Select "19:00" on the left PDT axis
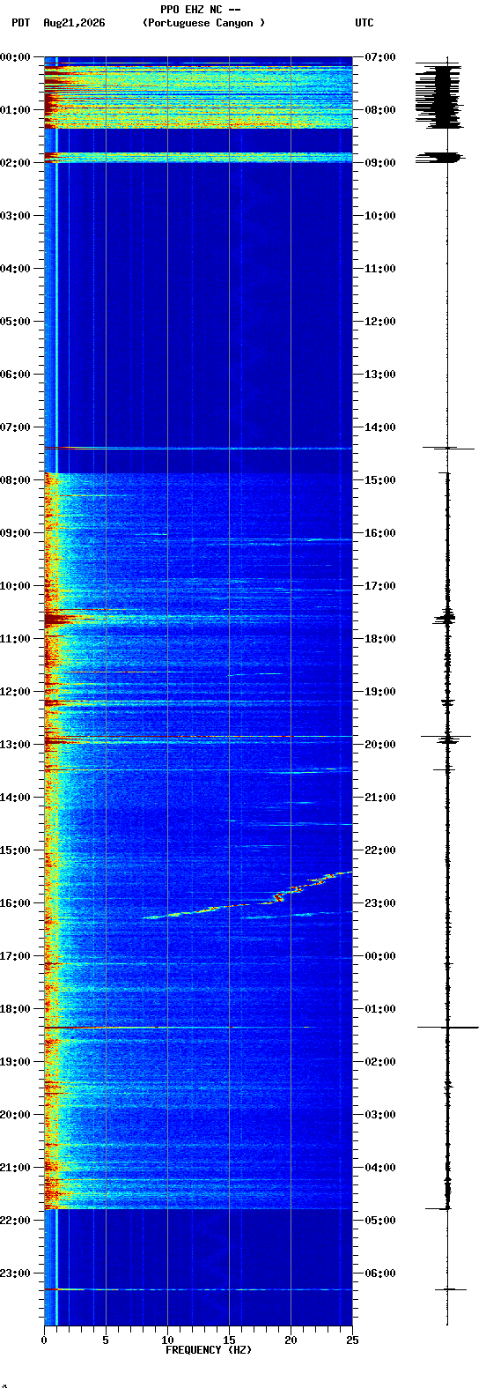Screen dimensions: 486x1396 15,1061
